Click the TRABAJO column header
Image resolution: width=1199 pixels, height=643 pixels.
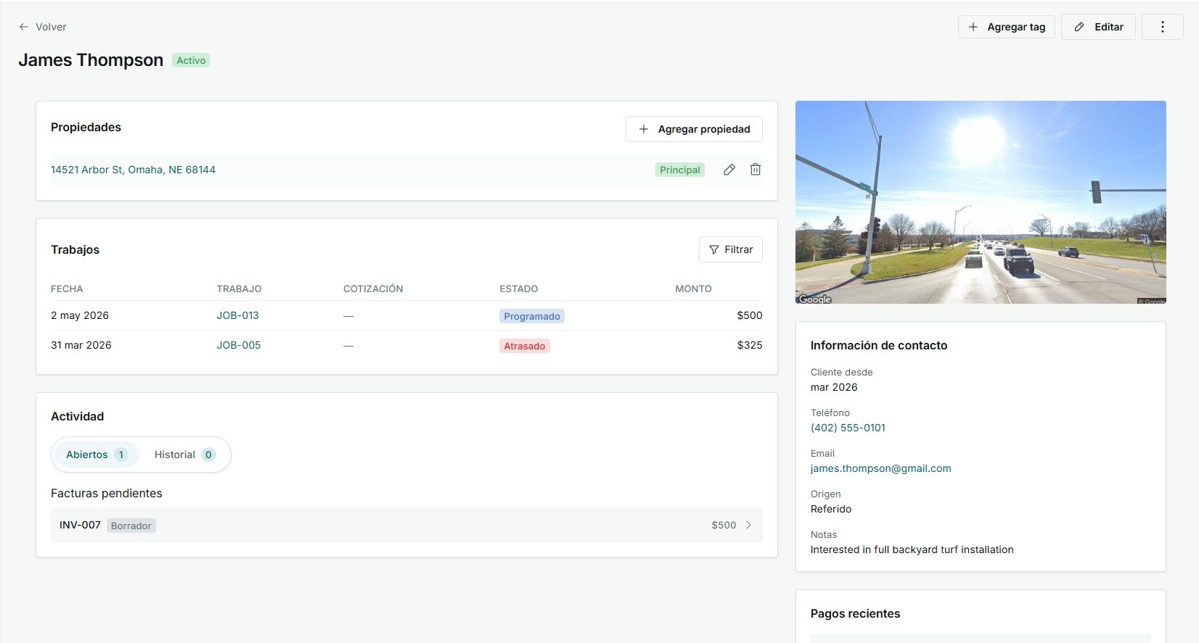click(x=239, y=289)
